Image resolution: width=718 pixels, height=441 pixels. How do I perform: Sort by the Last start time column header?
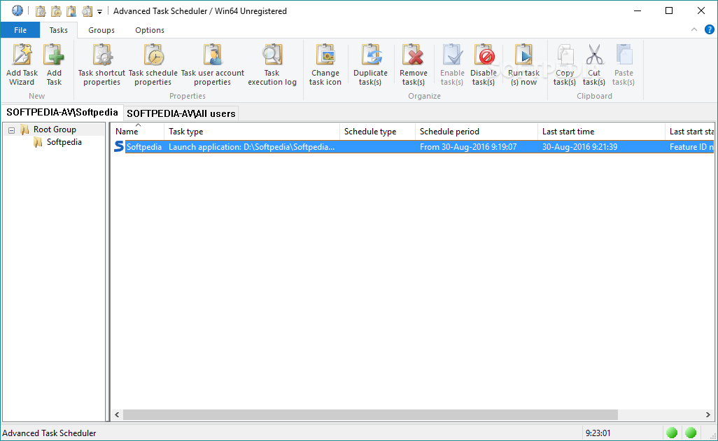click(601, 132)
